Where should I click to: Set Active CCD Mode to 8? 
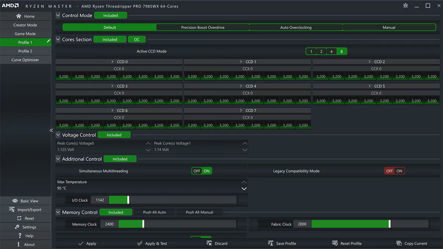341,52
